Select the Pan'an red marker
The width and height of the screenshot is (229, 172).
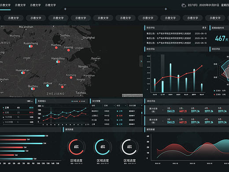click(x=62, y=87)
